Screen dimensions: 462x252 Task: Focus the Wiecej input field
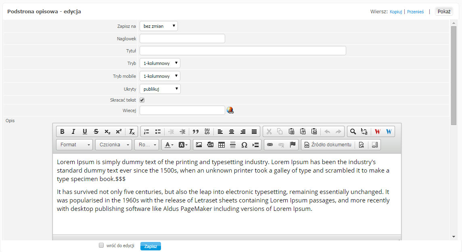tap(182, 110)
